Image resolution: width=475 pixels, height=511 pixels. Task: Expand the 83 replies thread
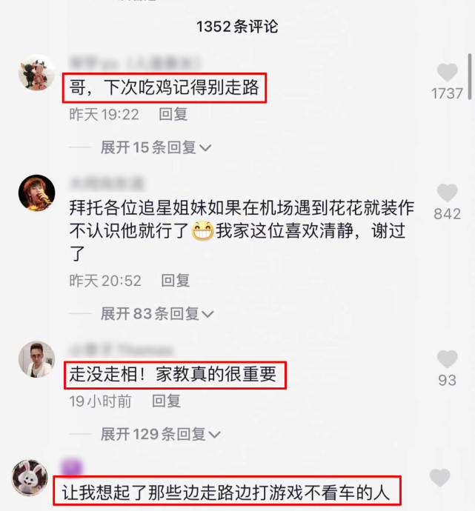click(157, 314)
